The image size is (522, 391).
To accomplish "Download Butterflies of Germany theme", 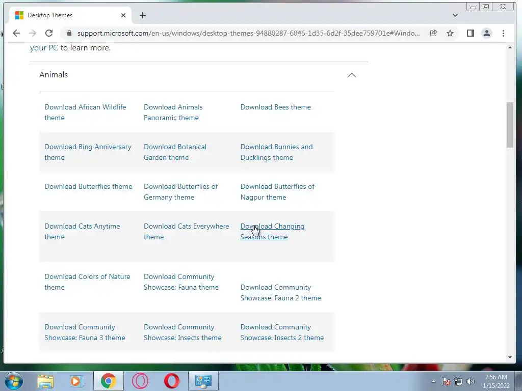I will tap(181, 192).
